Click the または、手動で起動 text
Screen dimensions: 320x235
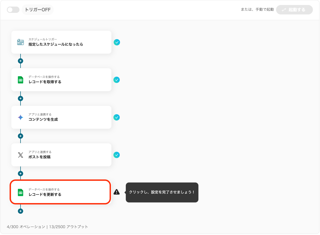point(257,9)
